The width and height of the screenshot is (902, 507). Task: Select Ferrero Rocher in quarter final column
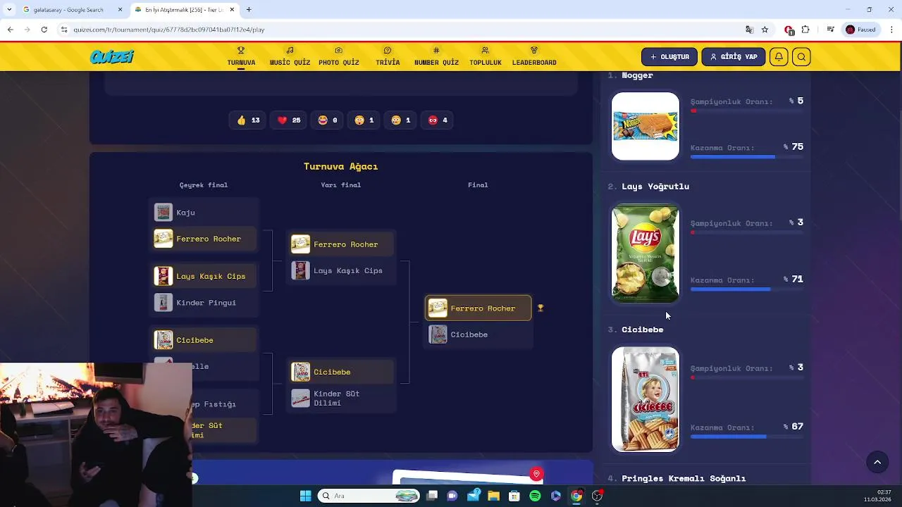click(205, 239)
